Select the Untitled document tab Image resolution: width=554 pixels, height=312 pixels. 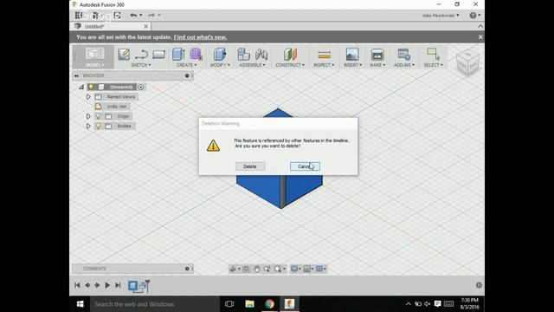click(x=110, y=27)
